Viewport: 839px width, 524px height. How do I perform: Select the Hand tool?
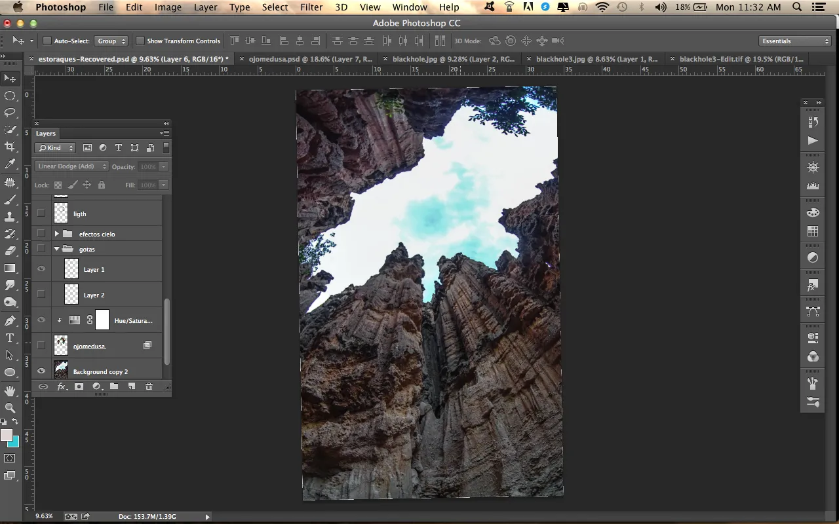pos(10,391)
